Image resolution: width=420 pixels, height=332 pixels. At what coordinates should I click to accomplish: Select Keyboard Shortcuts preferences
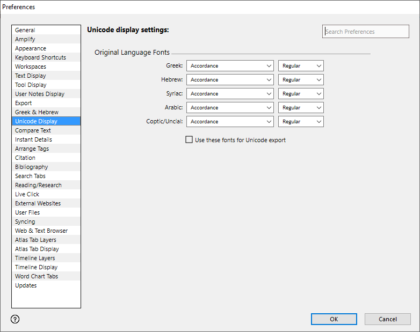click(41, 58)
